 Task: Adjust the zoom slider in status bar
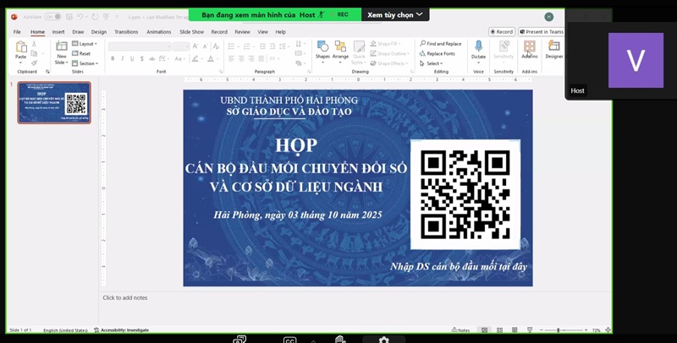[559, 329]
